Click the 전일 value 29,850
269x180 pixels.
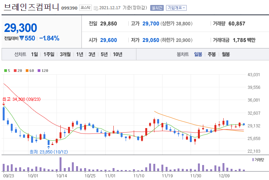[x=108, y=23]
